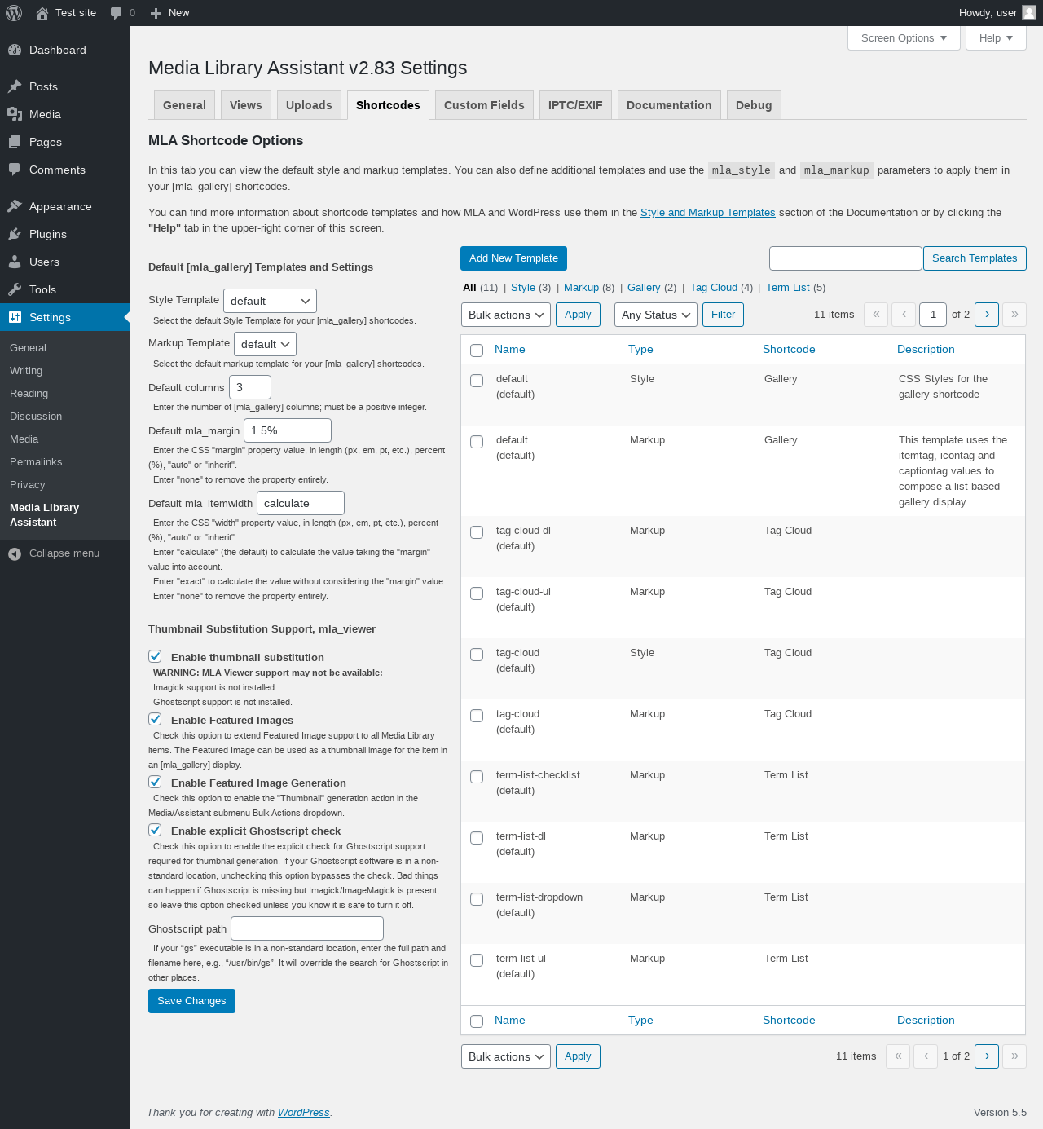Open the Style and Markup Templates link
The height and width of the screenshot is (1129, 1043).
tap(707, 213)
